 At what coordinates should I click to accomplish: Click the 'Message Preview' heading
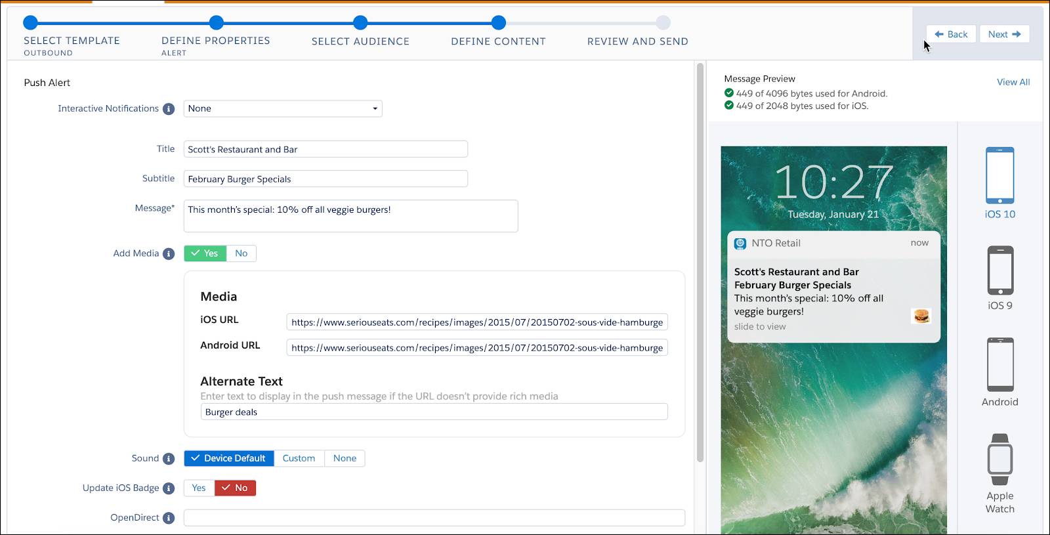tap(759, 79)
